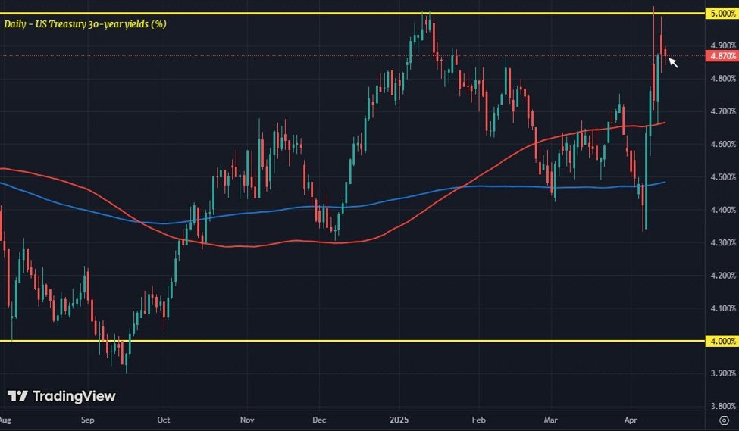Screen dimensions: 739x431
Task: Click the Nov label on time axis
Action: pos(247,418)
